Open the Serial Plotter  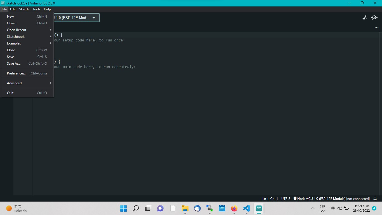[x=365, y=18]
